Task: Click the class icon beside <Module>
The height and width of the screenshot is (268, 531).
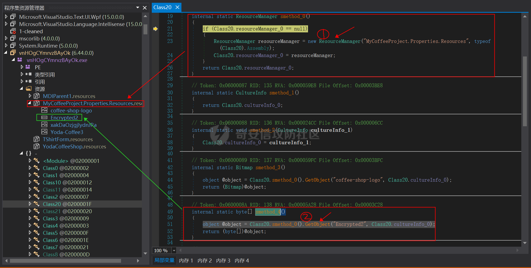Action: pyautogui.click(x=36, y=161)
